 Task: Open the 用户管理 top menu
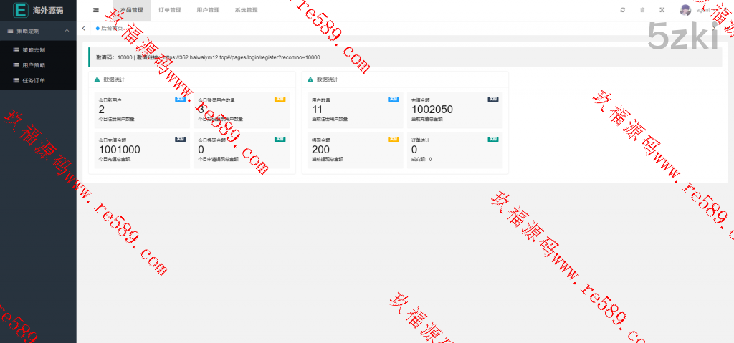point(208,10)
